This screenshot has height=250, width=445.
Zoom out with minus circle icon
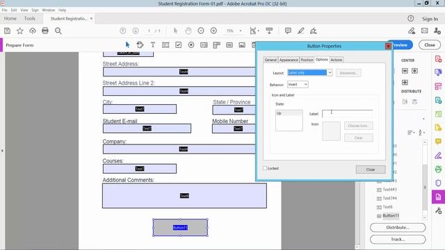pyautogui.click(x=201, y=31)
